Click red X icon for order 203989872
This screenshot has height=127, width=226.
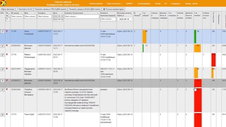tap(7, 80)
